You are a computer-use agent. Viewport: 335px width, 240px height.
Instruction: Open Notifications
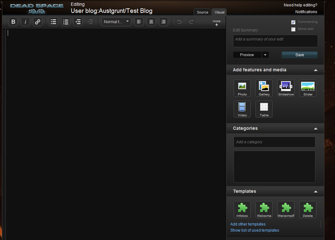[x=306, y=12]
